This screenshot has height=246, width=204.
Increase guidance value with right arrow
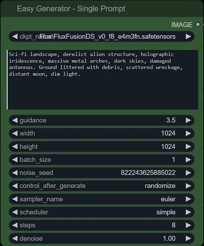tap(188, 120)
